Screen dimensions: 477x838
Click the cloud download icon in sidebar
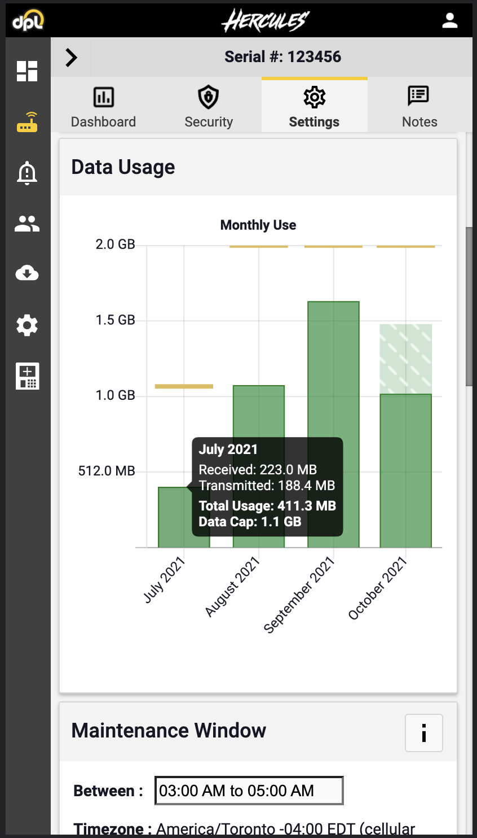[27, 273]
